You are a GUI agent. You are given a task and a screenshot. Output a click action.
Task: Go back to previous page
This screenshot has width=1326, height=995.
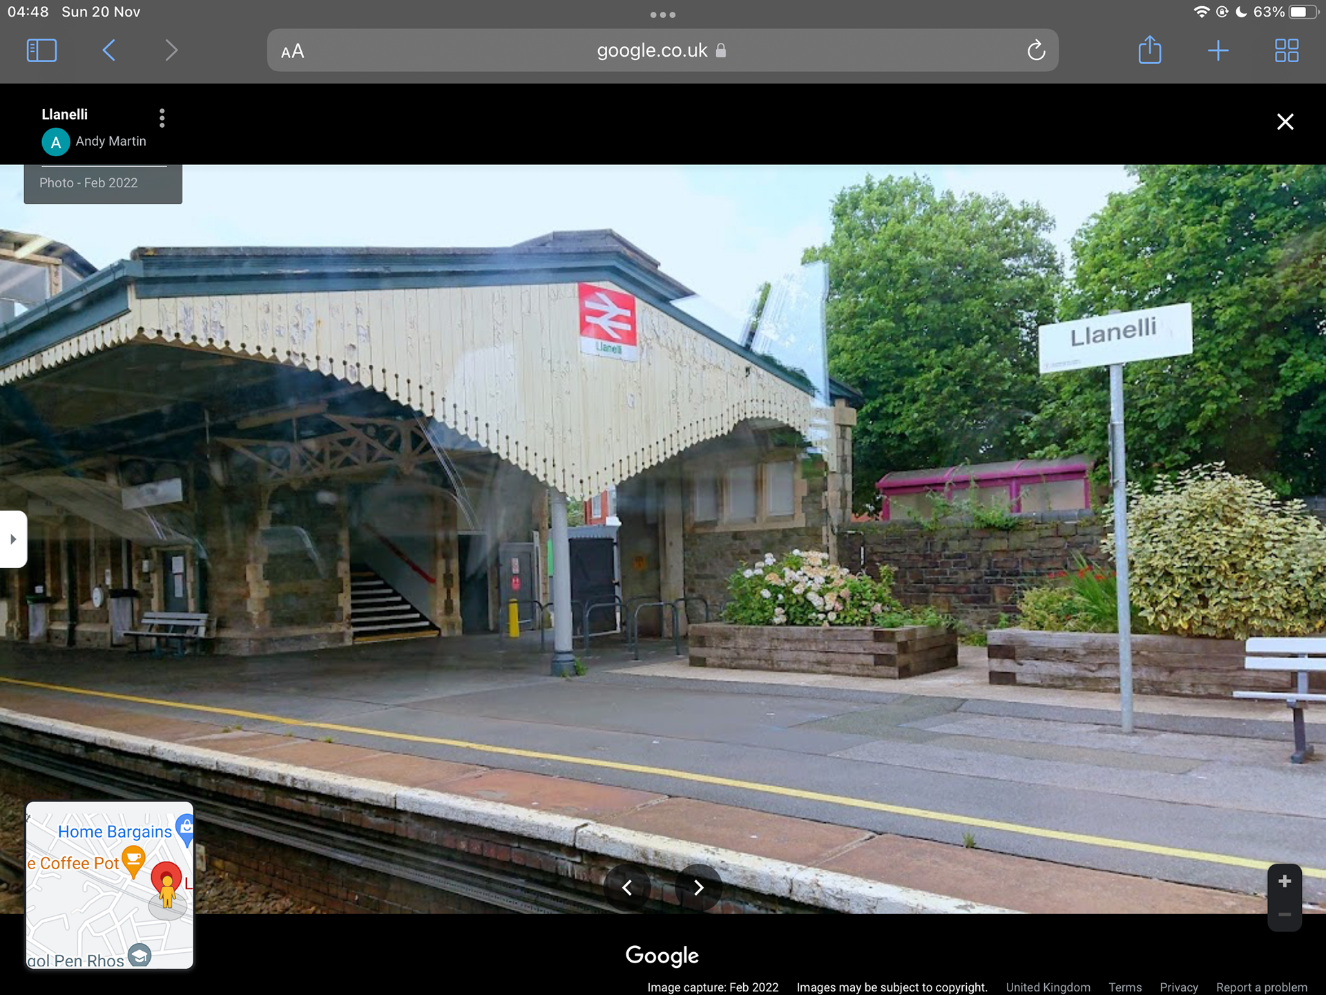[x=108, y=50]
